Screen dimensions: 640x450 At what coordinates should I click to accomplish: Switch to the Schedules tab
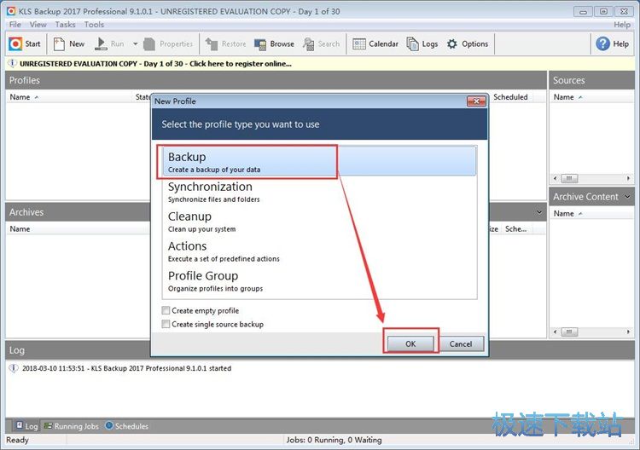[127, 426]
